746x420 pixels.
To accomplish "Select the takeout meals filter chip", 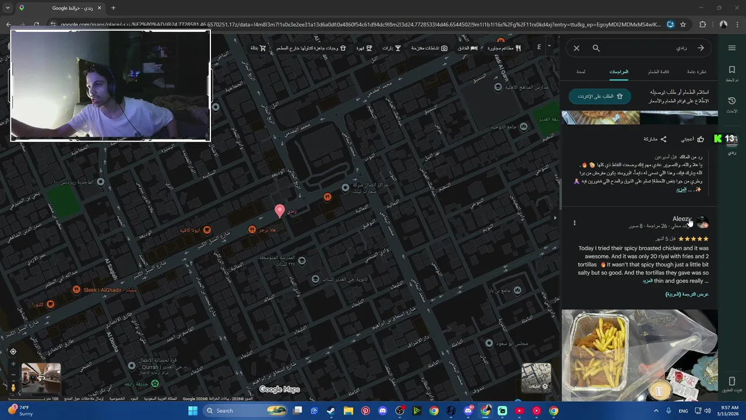I will coord(312,48).
